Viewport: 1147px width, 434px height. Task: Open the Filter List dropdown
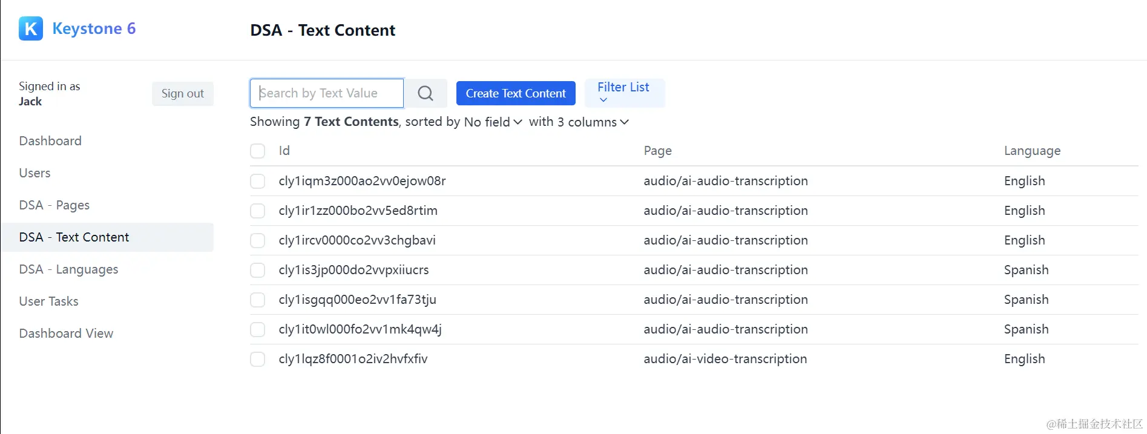[624, 93]
